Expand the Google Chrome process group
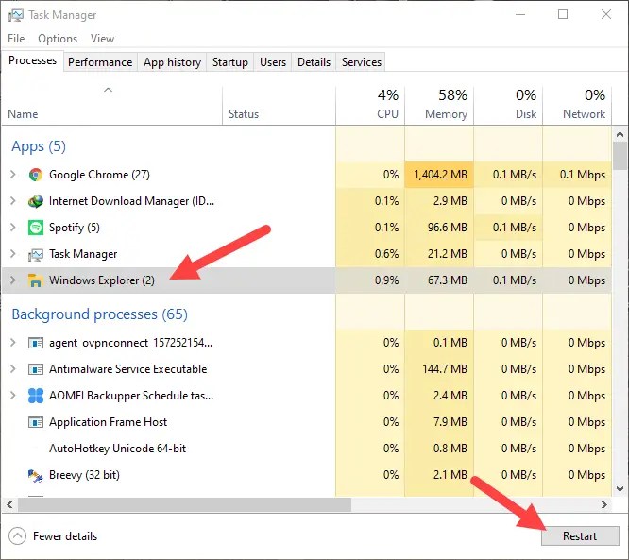Viewport: 629px width, 560px height. click(x=13, y=175)
